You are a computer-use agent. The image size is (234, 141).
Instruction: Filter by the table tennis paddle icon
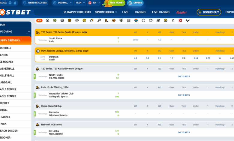[91, 20]
